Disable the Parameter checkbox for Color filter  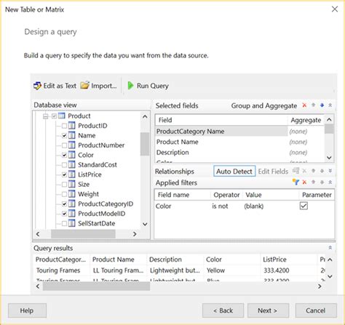(304, 206)
